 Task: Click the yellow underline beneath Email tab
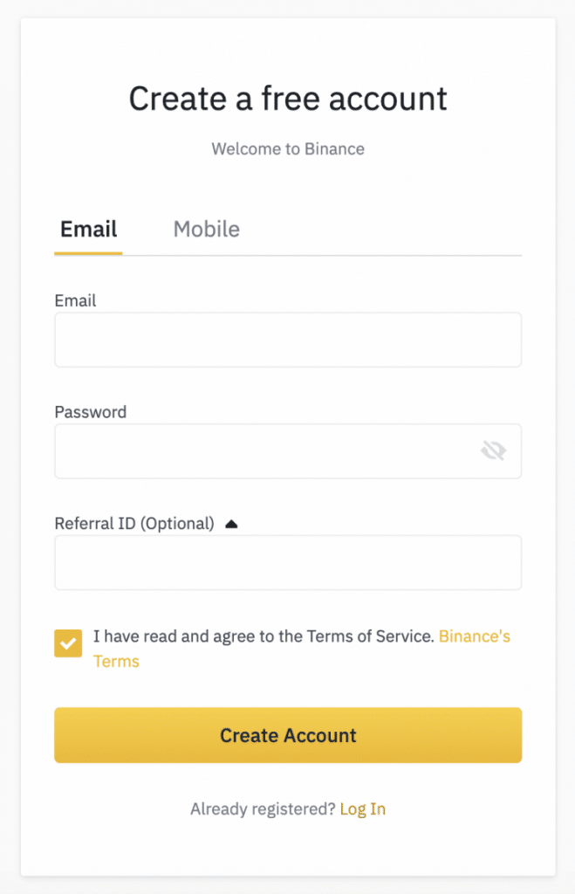click(x=88, y=253)
